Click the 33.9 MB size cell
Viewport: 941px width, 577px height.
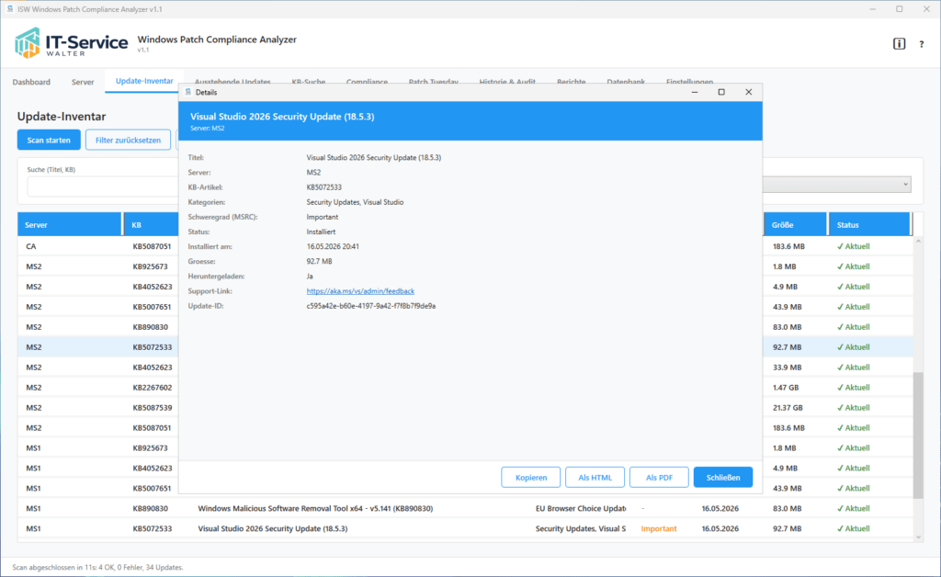tap(787, 368)
